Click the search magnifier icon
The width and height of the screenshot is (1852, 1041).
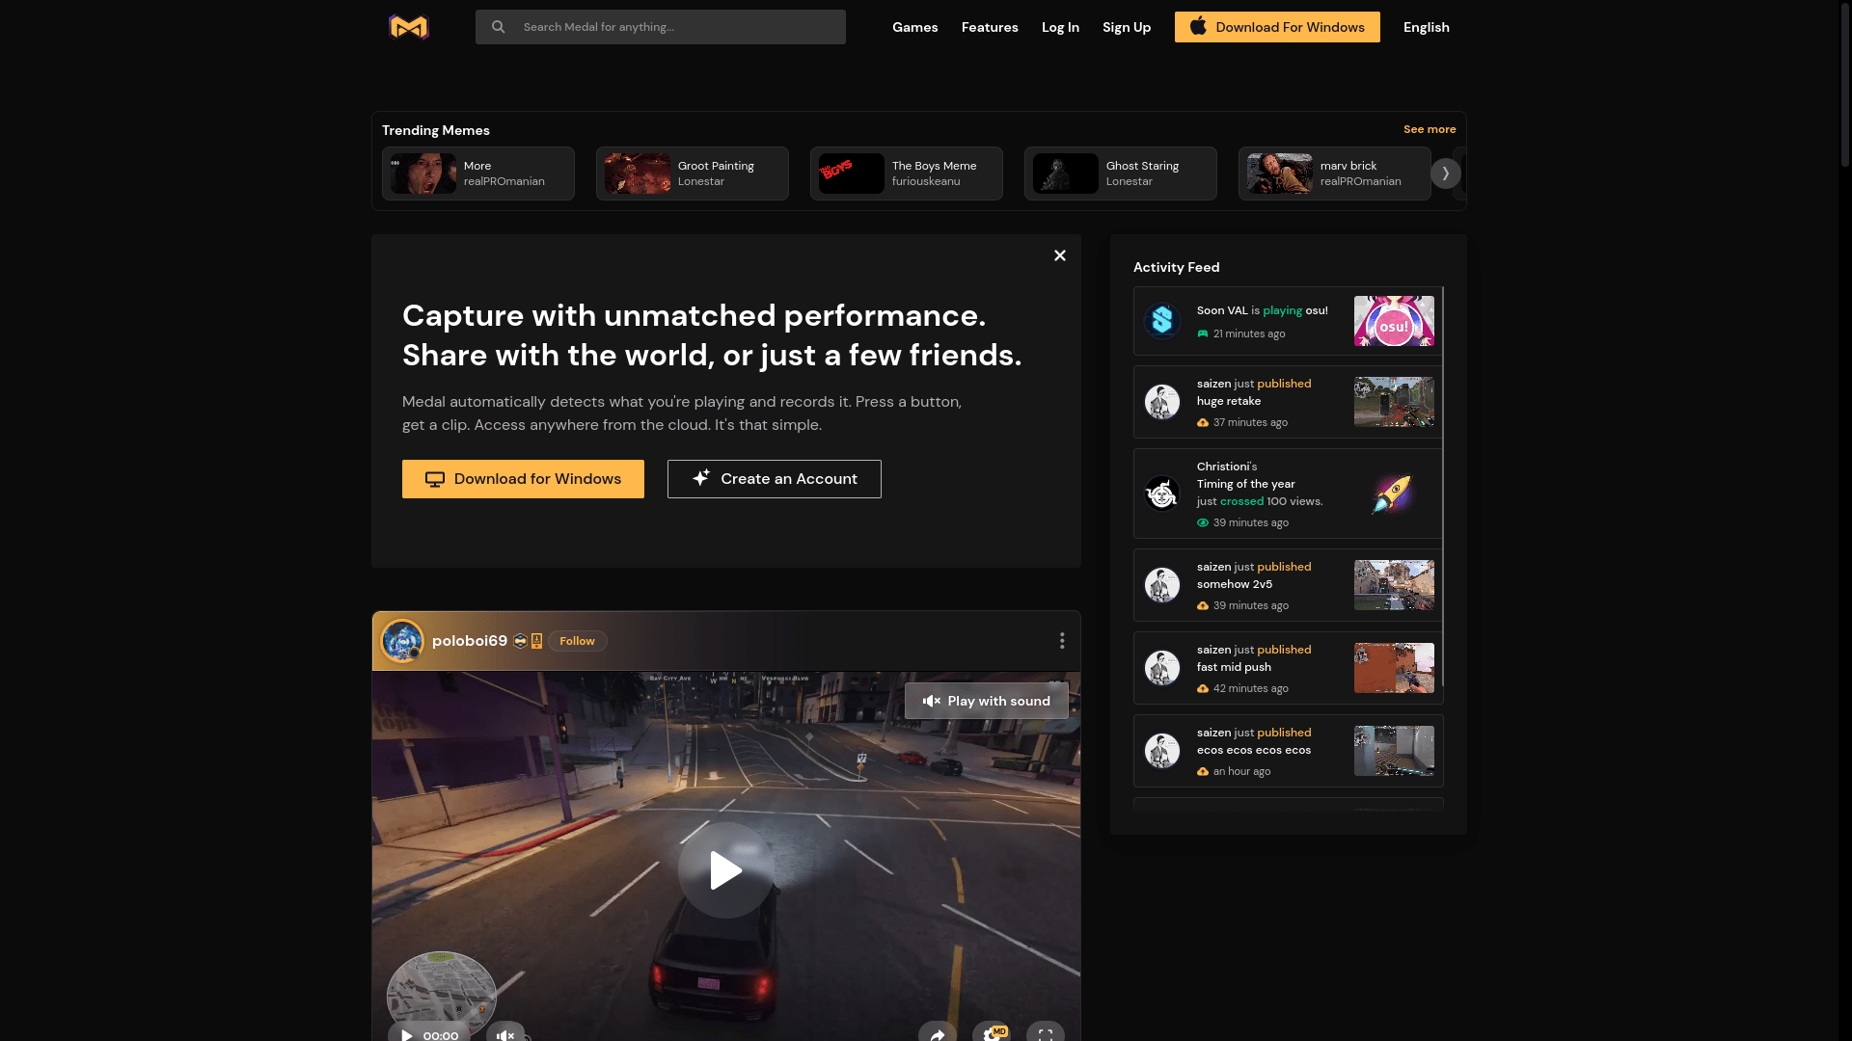point(498,27)
